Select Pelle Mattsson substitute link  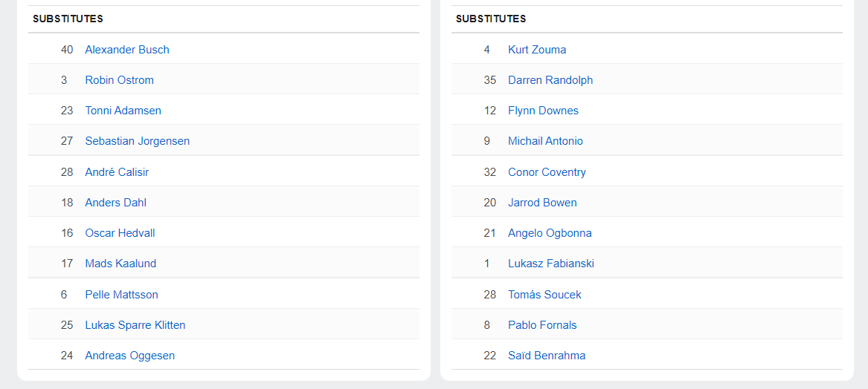pos(121,295)
